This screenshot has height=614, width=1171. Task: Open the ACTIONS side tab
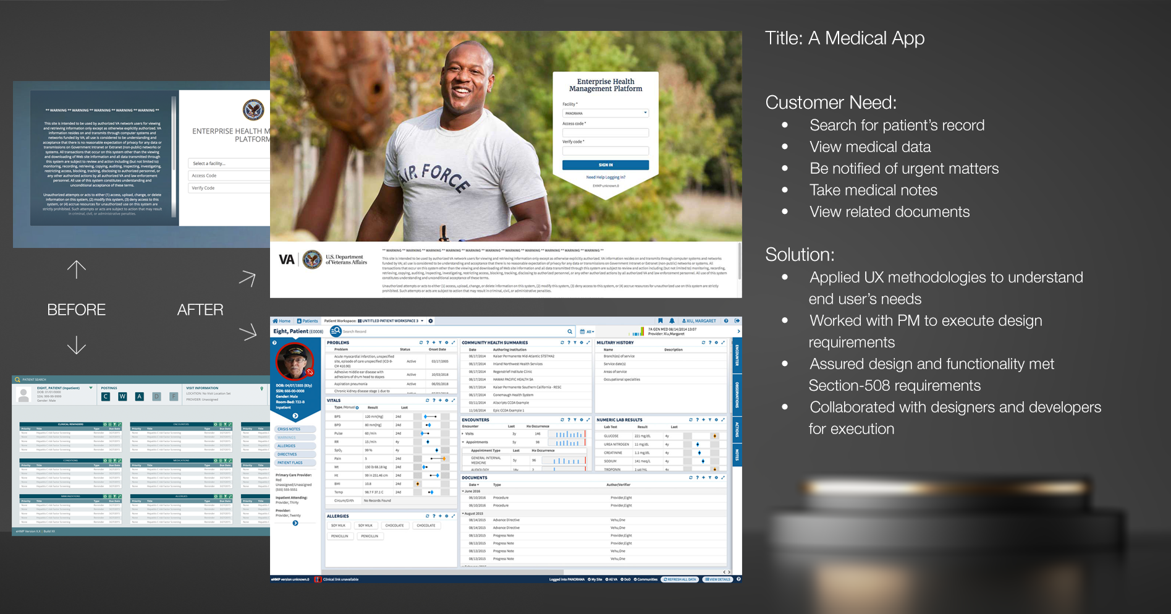737,429
